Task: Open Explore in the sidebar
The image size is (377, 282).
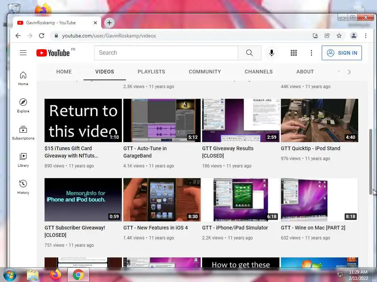Action: pyautogui.click(x=23, y=105)
